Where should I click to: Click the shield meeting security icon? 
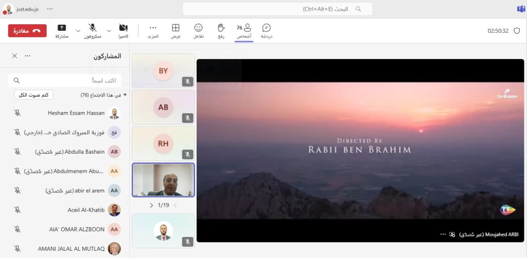tap(517, 31)
